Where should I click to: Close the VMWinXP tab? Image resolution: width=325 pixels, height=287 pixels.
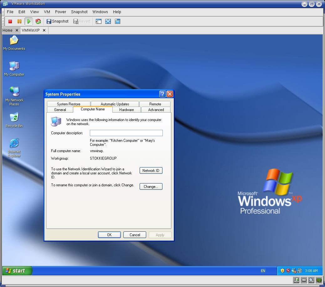click(44, 30)
